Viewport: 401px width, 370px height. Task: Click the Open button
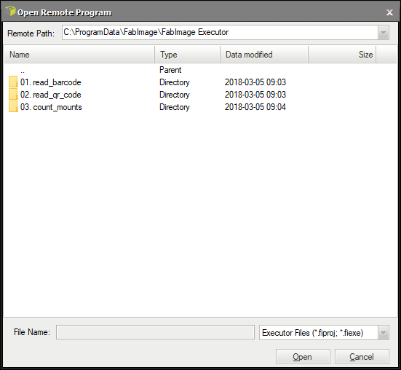point(303,356)
